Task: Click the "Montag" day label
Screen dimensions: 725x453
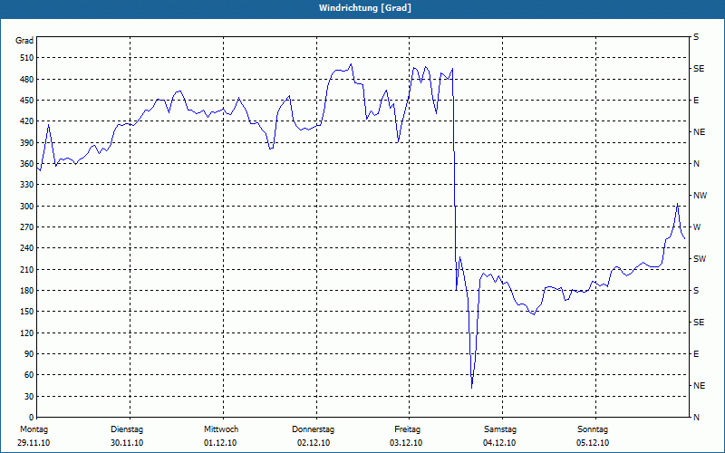Action: click(34, 429)
